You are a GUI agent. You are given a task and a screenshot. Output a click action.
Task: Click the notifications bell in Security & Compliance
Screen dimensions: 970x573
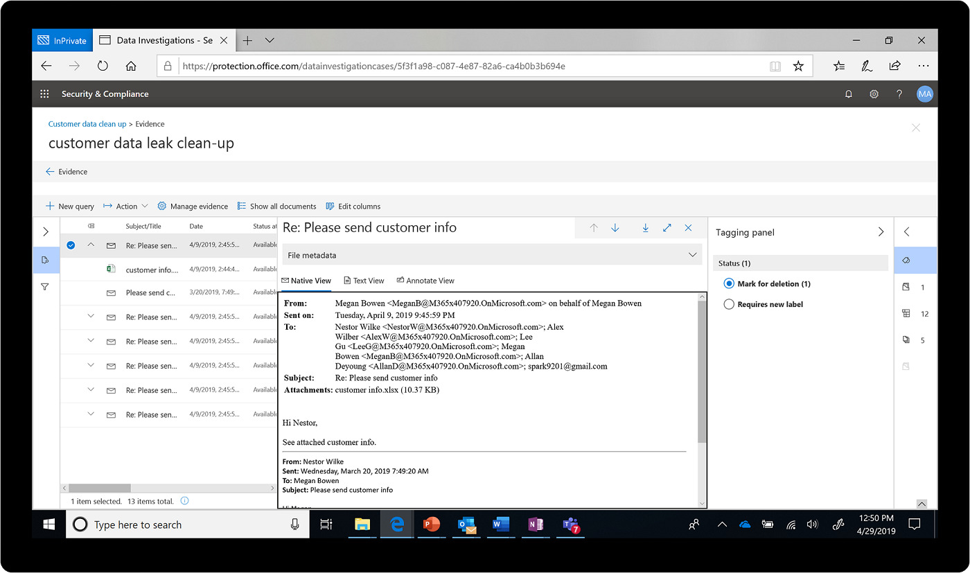click(x=849, y=94)
